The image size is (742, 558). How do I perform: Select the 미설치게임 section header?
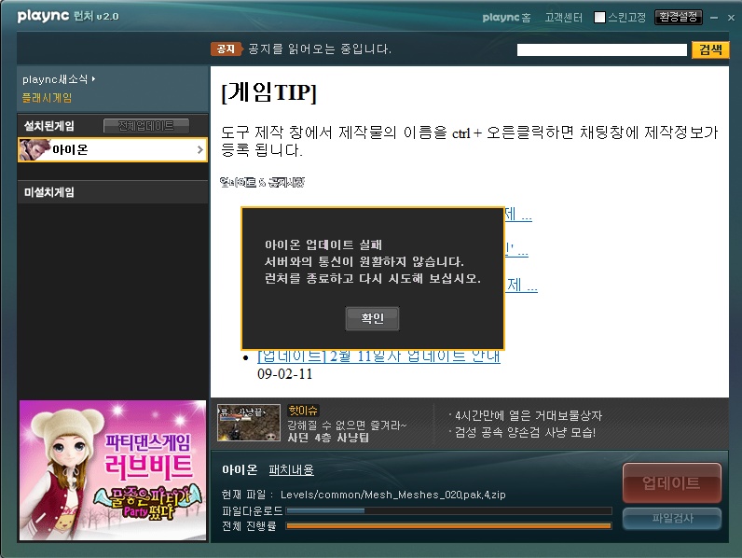pos(113,192)
